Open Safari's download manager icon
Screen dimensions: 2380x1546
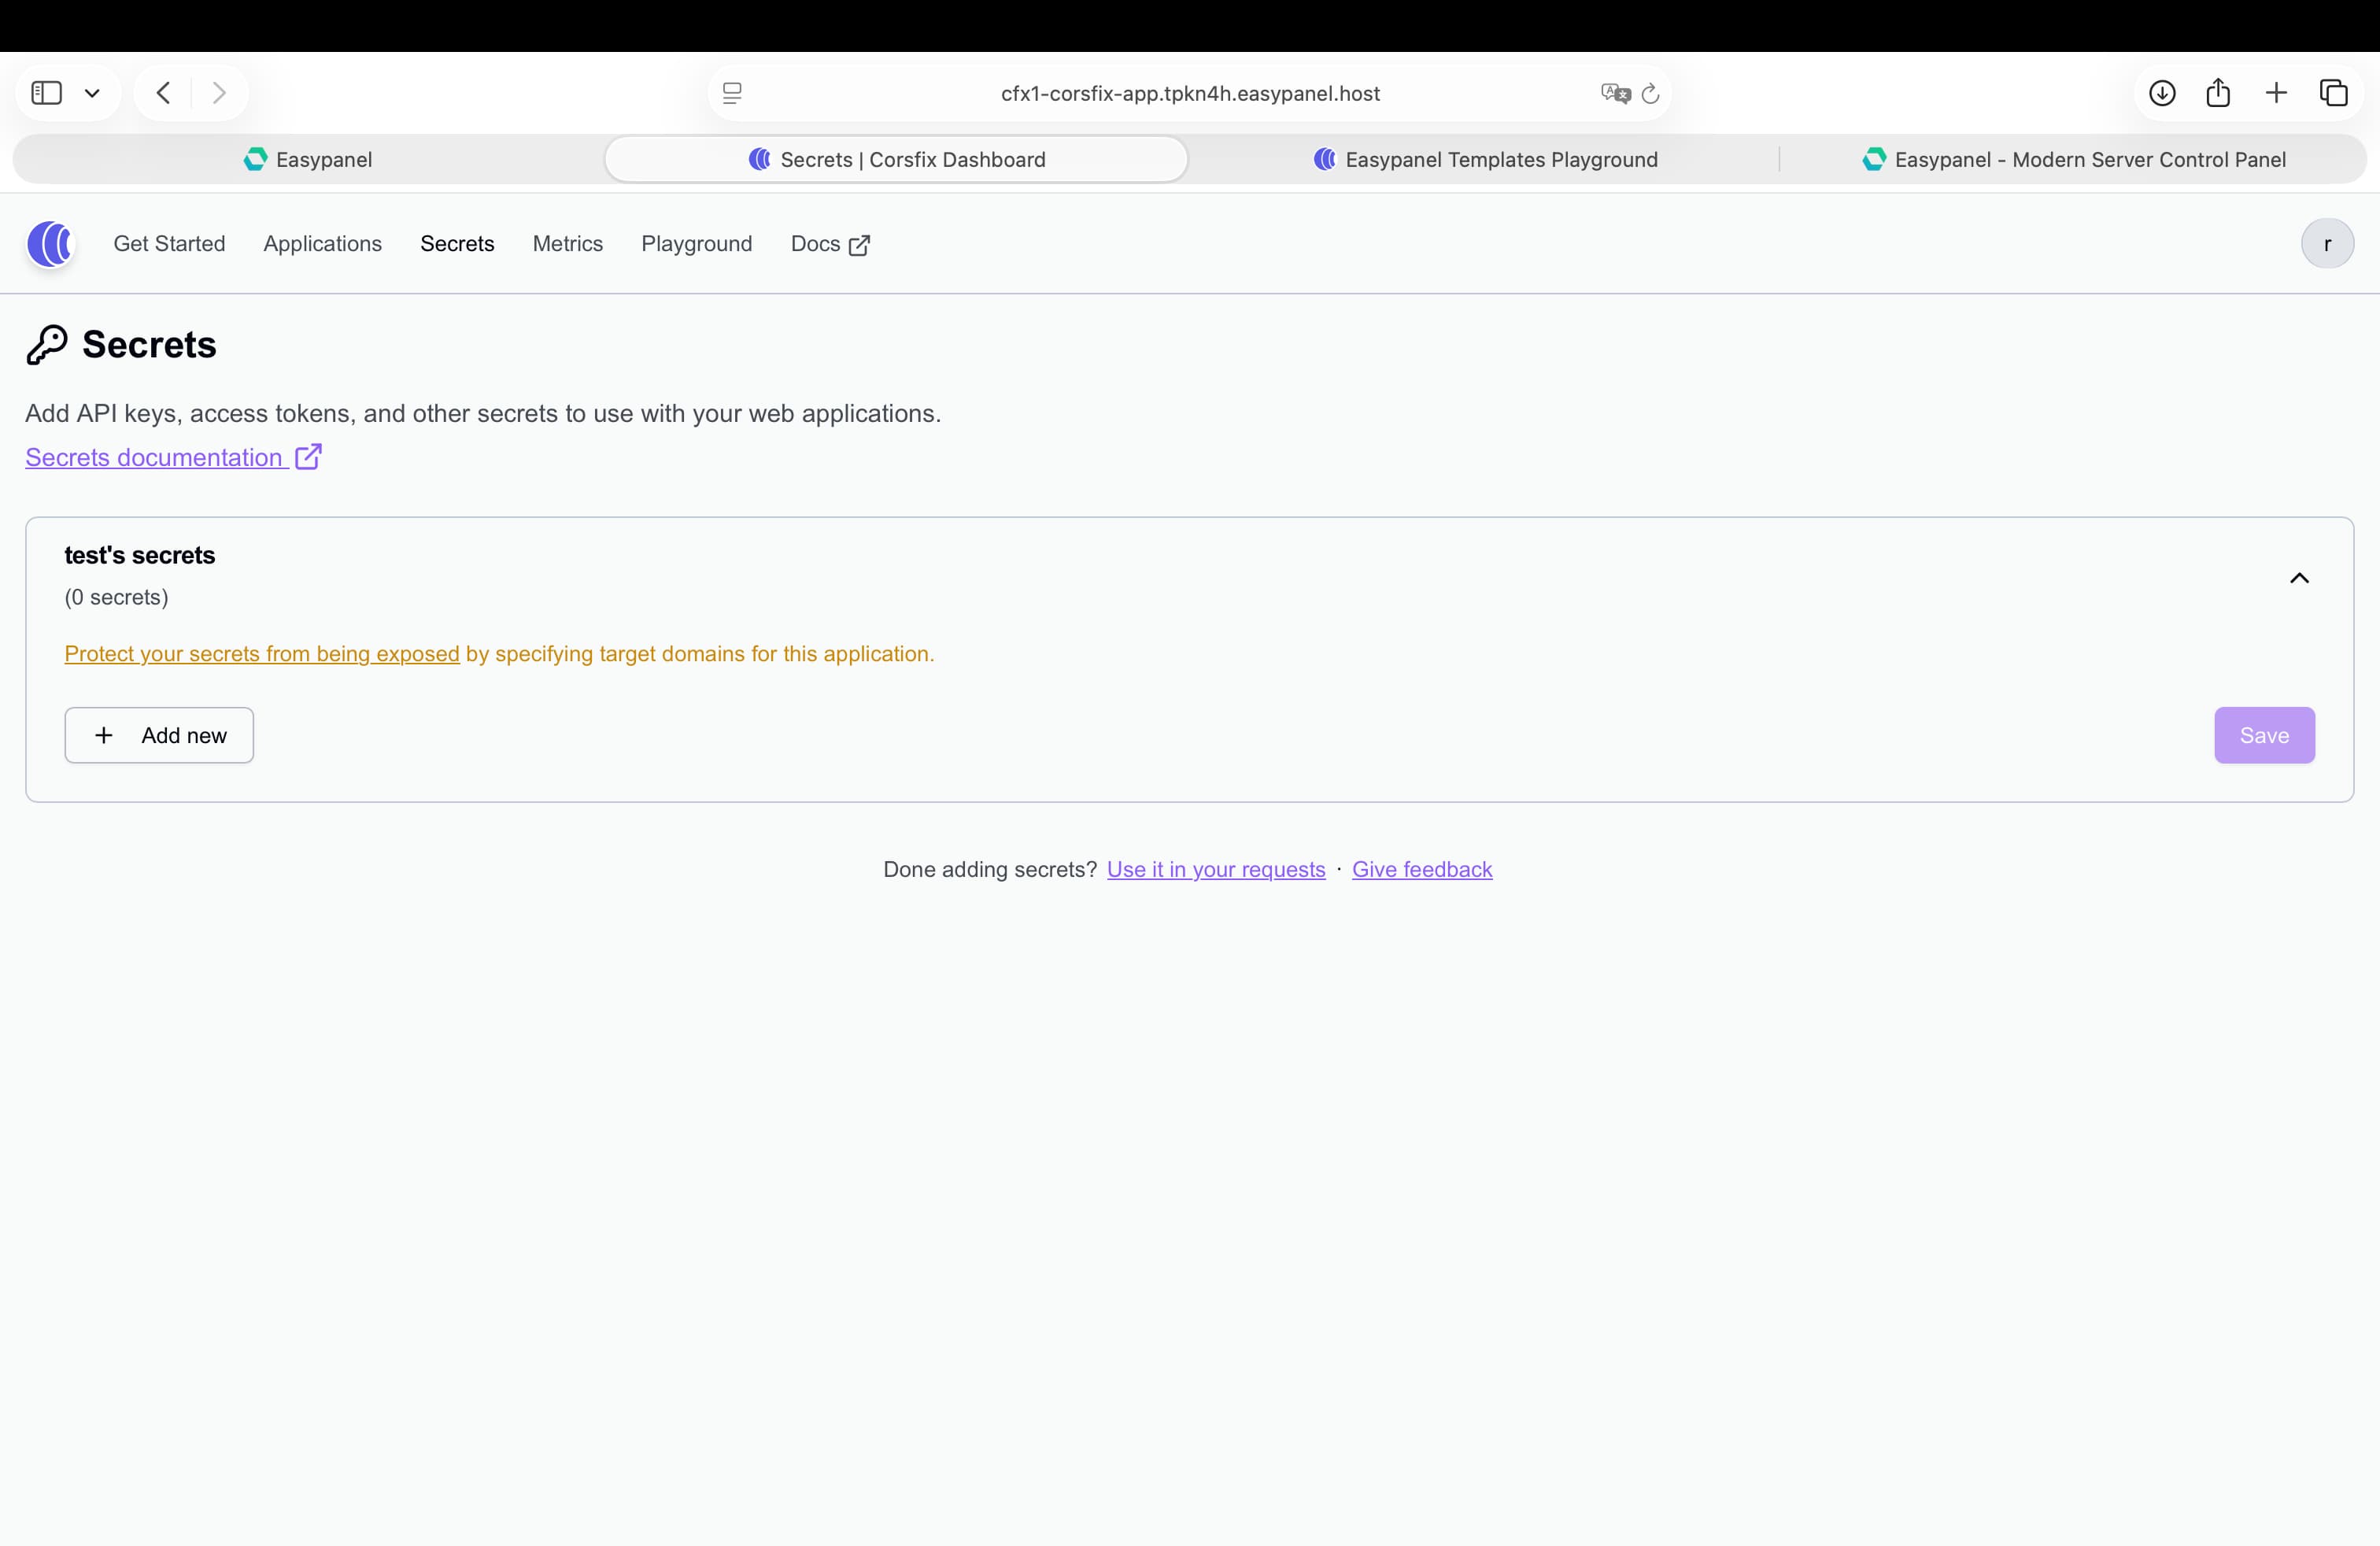tap(2162, 93)
